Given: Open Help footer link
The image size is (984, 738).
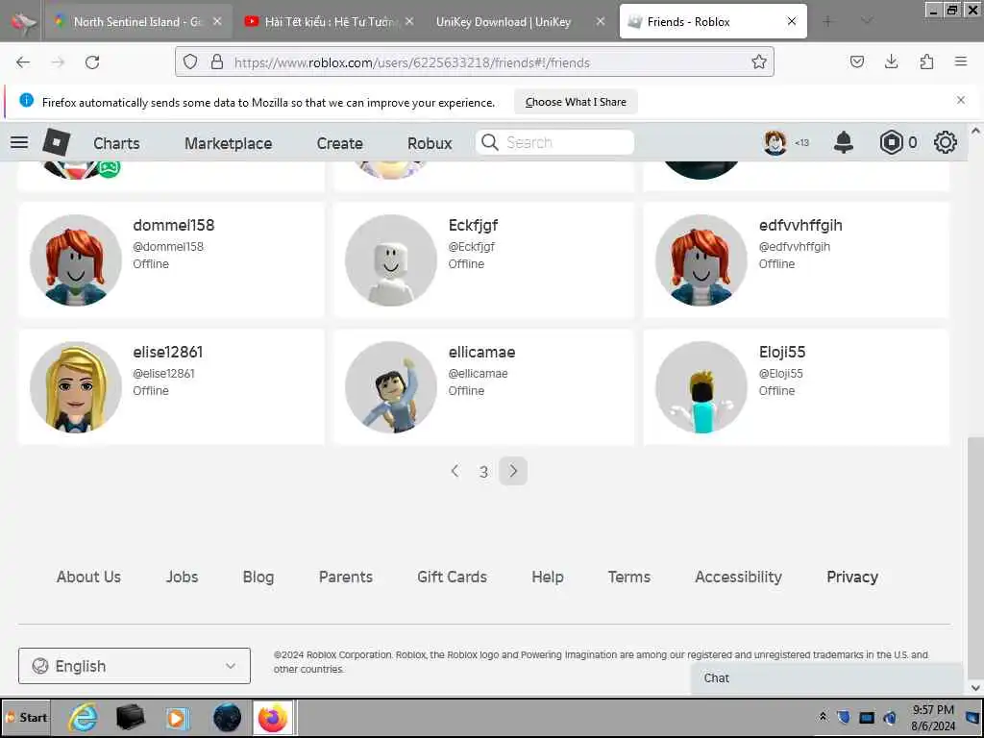Looking at the screenshot, I should click(547, 577).
